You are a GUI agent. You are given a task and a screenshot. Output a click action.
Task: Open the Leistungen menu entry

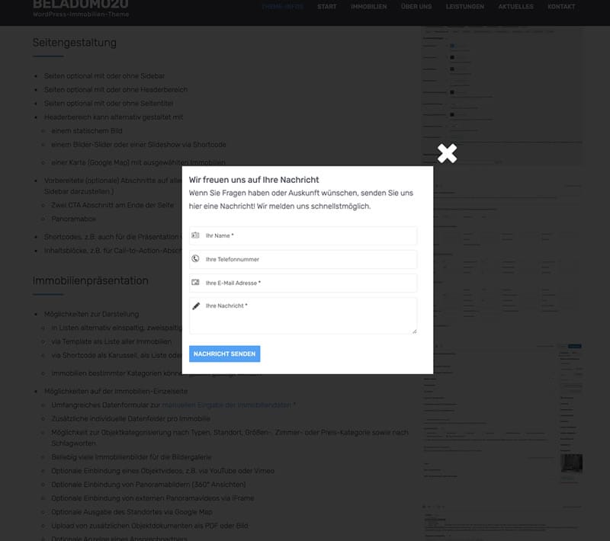click(465, 7)
